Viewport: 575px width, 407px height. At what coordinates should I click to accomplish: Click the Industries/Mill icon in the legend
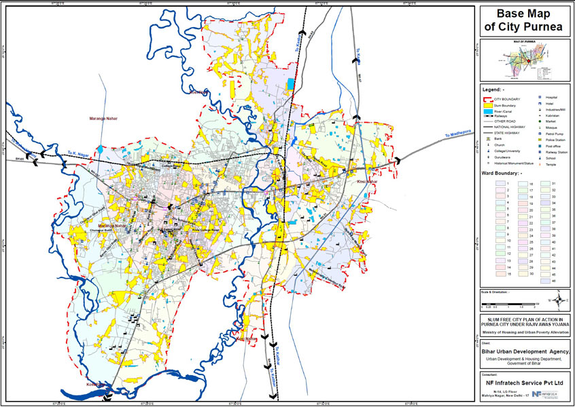[x=540, y=109]
